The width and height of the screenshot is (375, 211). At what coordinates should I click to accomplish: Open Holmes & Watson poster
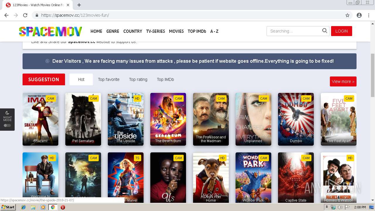[339, 177]
